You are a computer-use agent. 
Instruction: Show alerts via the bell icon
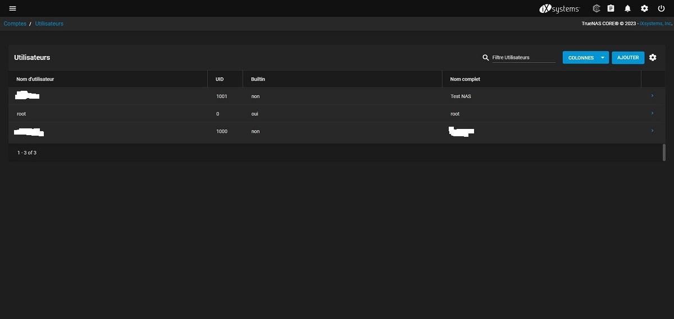click(x=628, y=8)
